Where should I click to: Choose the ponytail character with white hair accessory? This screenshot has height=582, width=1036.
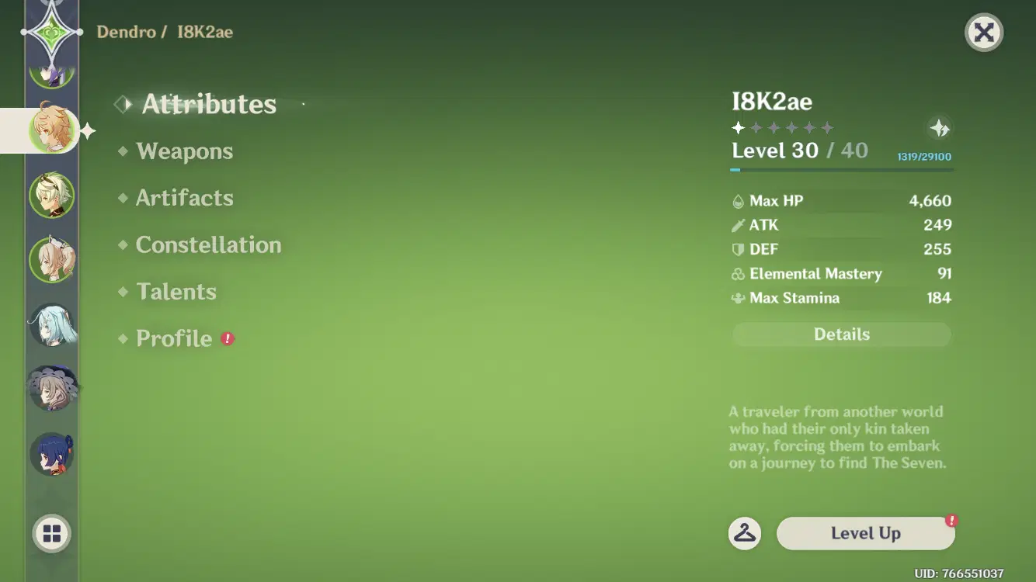pos(52,260)
